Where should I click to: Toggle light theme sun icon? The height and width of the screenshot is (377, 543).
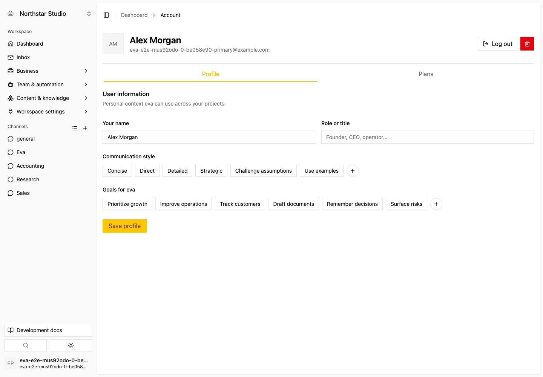71,345
